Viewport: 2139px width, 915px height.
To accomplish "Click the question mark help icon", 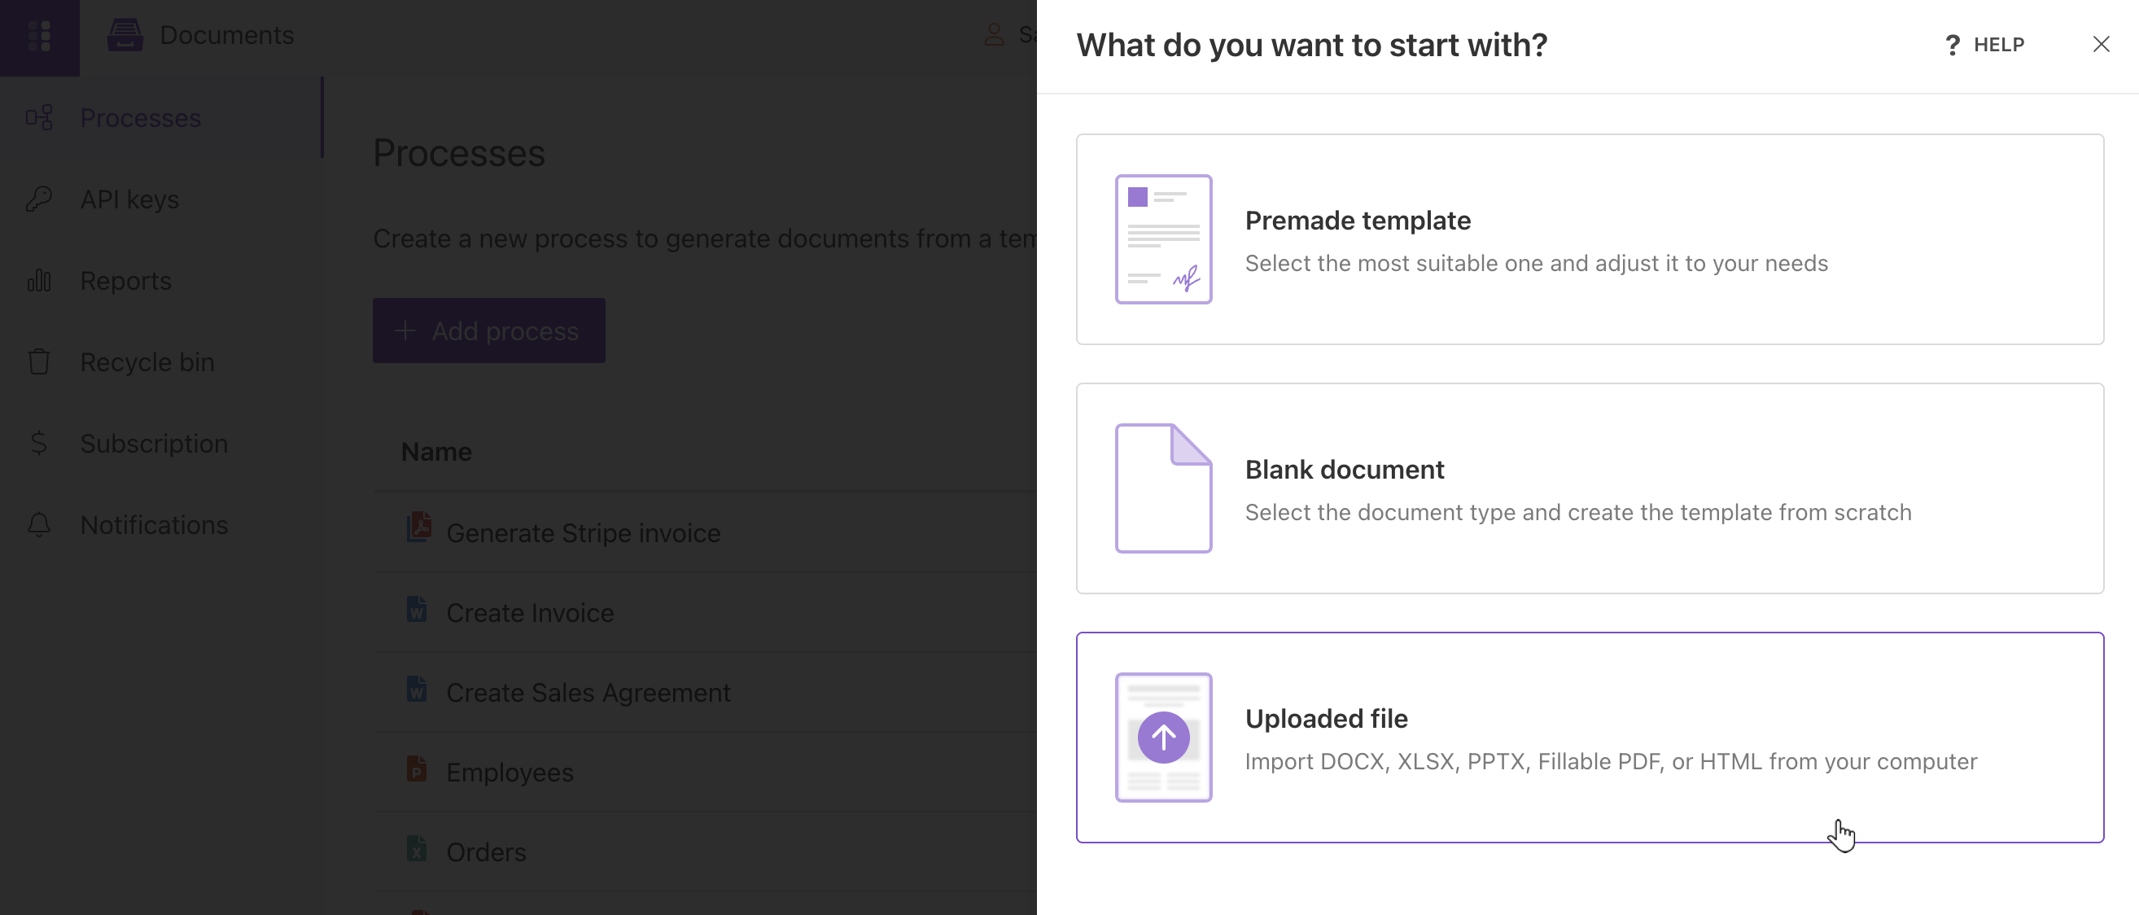I will tap(1951, 45).
